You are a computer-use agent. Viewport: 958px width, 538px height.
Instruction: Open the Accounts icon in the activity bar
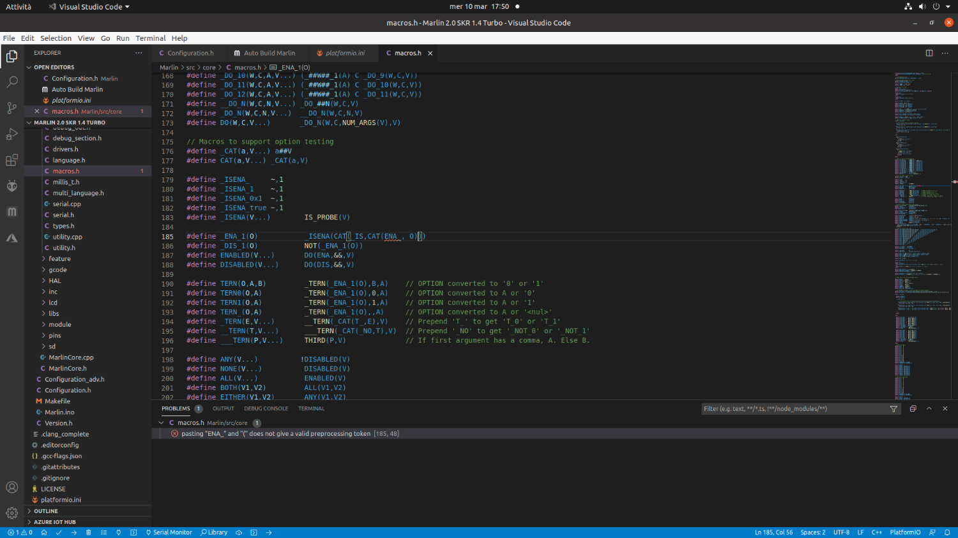(11, 488)
